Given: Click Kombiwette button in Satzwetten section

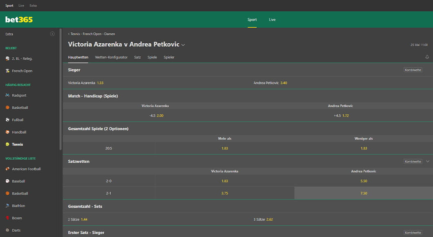Looking at the screenshot, I should click(413, 161).
